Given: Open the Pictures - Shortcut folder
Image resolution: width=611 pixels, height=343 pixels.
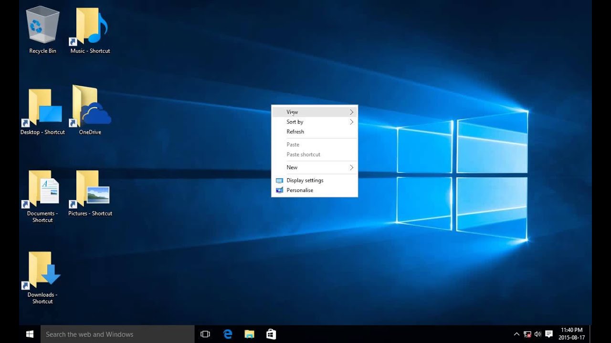Looking at the screenshot, I should (x=90, y=189).
